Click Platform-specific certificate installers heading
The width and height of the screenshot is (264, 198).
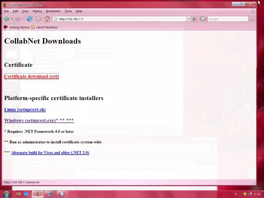tap(54, 98)
